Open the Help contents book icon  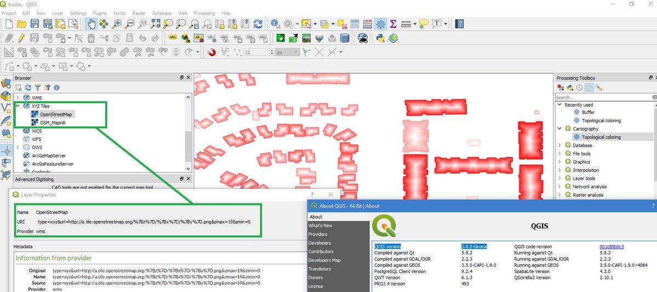coord(460,24)
